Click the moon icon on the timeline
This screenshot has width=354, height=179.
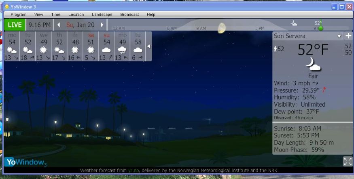221,28
